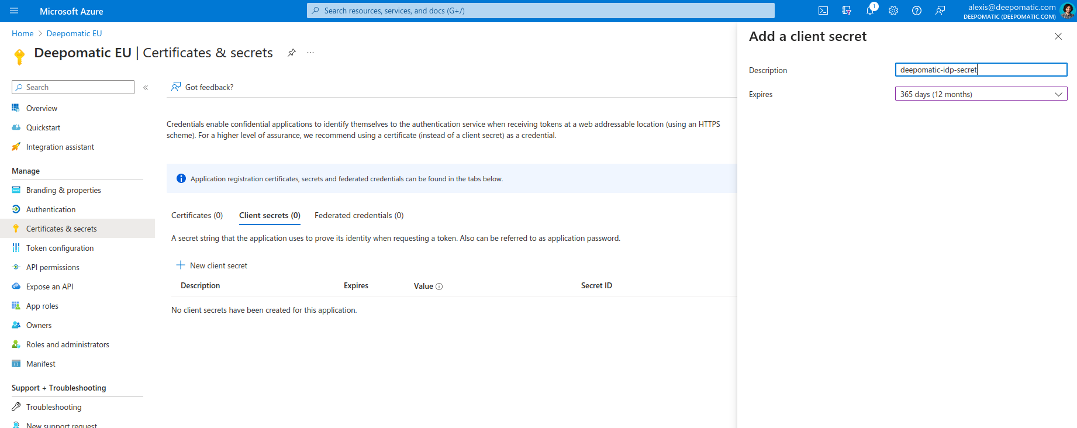1077x428 pixels.
Task: Open Deepomatic EU breadcrumb link
Action: [74, 34]
